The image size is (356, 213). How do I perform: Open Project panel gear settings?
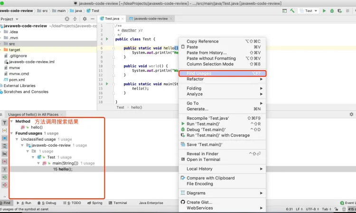coord(84,19)
